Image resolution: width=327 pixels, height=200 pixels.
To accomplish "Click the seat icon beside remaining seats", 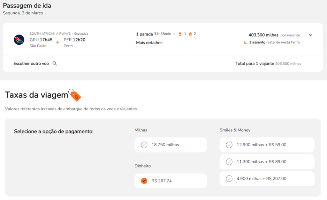I will click(245, 42).
